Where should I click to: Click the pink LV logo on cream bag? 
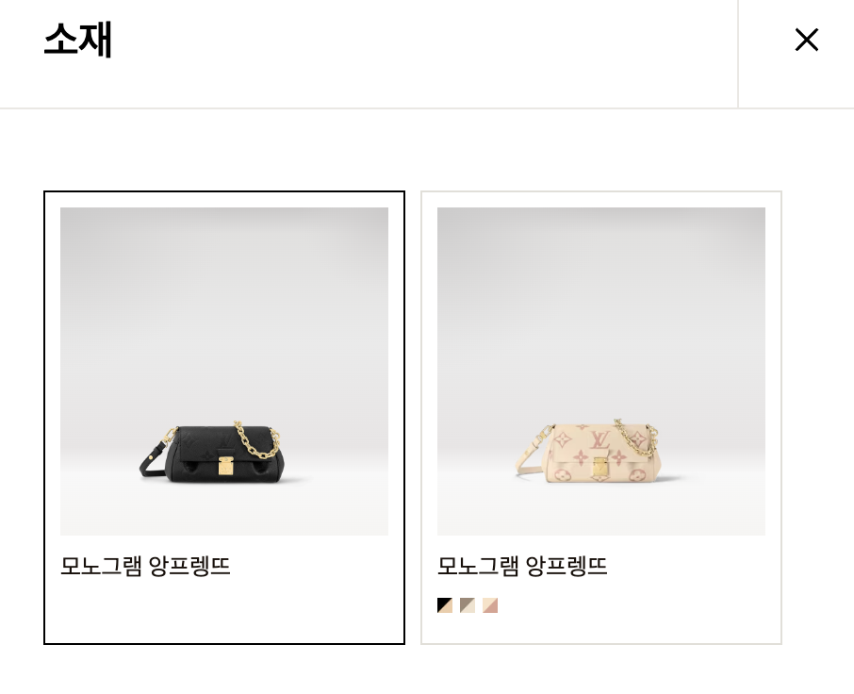pos(600,440)
